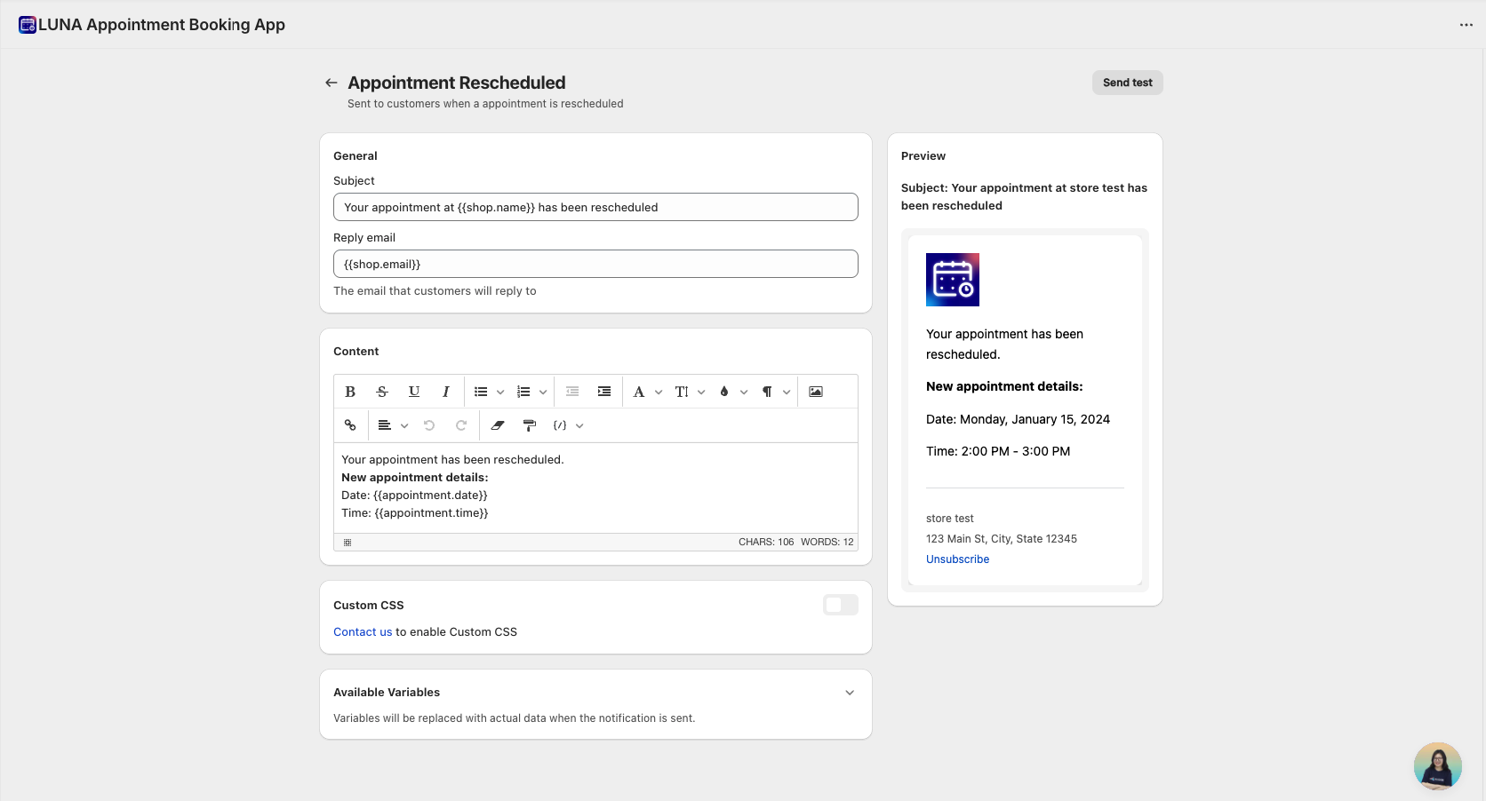Click the insert link icon
The height and width of the screenshot is (801, 1486).
(x=350, y=425)
